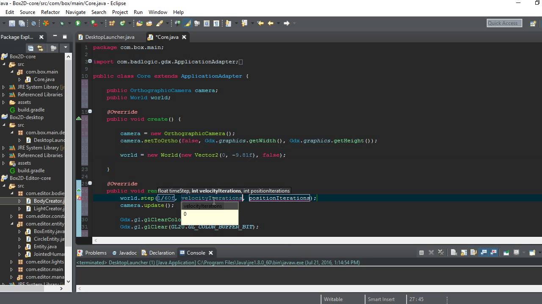Collapse com.box.main package node
The width and height of the screenshot is (542, 304).
click(12, 72)
